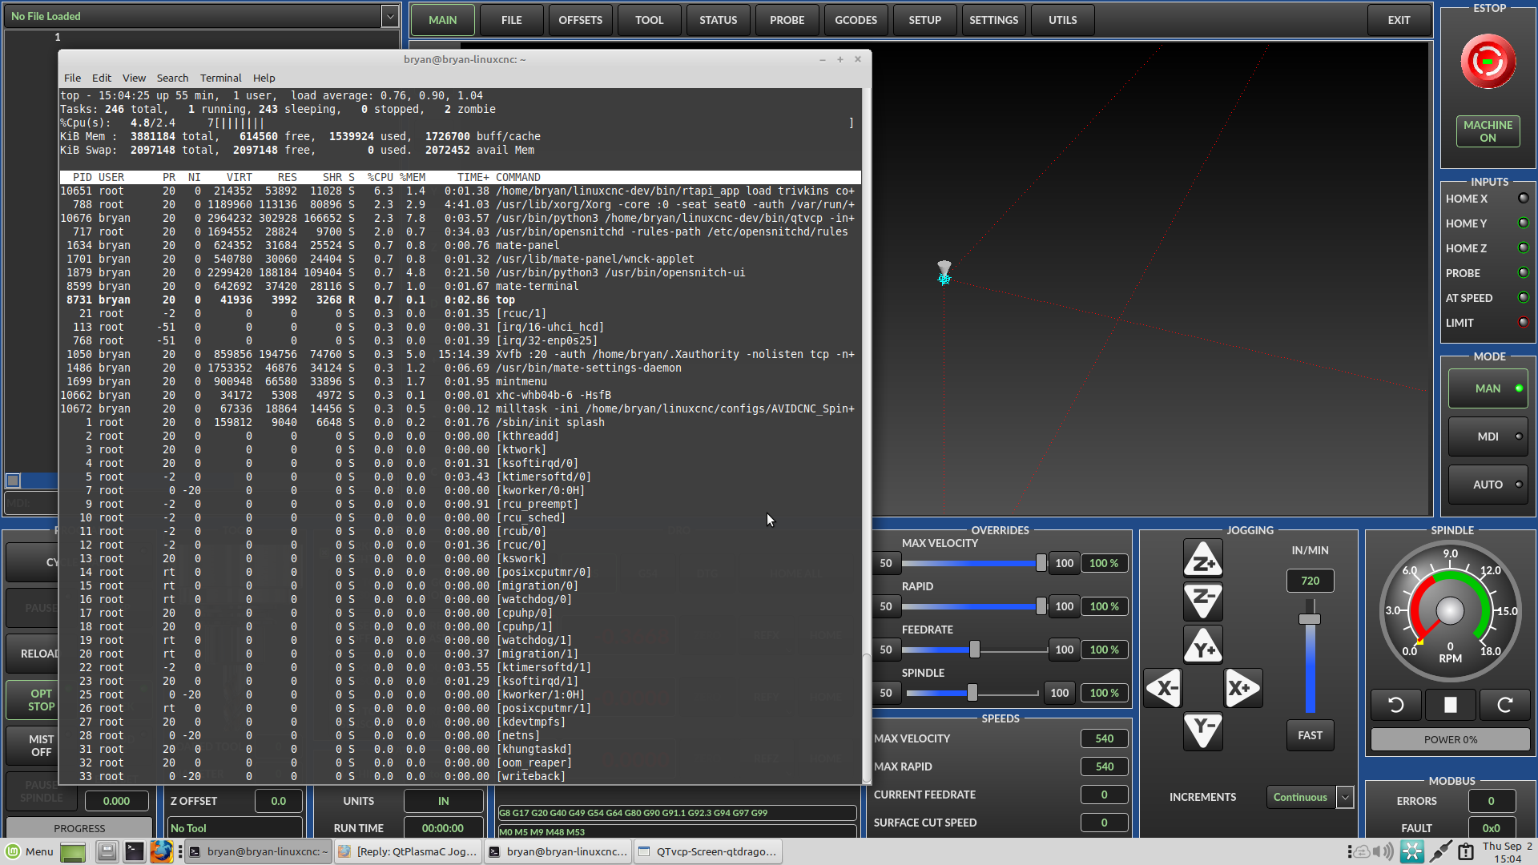Screen dimensions: 1538x865
Task: Switch to QTvcp-Screen-qtdragon taskbar window
Action: coord(708,851)
